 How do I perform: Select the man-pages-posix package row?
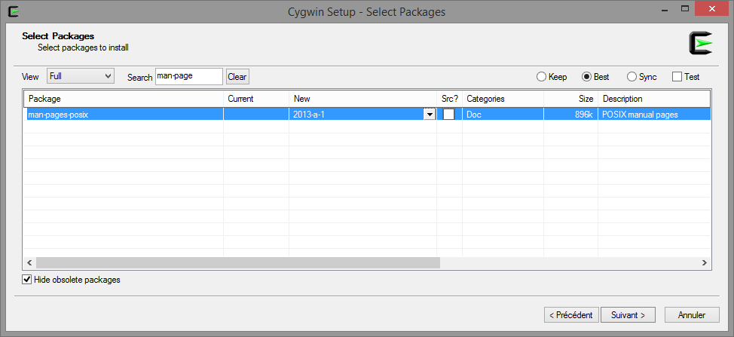pyautogui.click(x=368, y=114)
